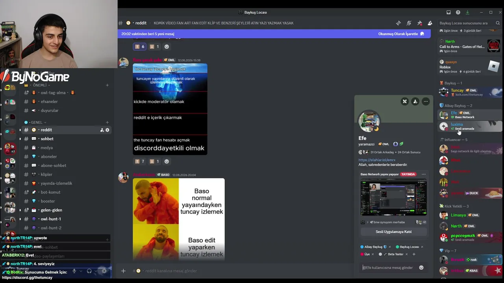Click add friend icon in Efe's profile
Screen dimensions: 504x283
[415, 101]
